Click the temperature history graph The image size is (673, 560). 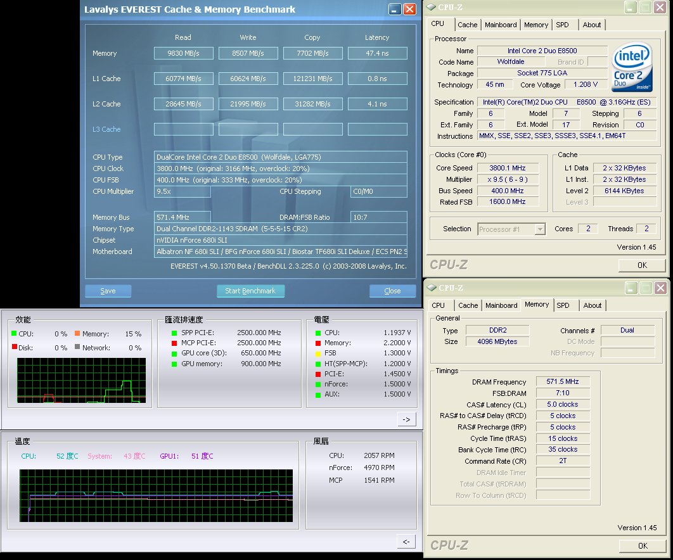point(157,495)
